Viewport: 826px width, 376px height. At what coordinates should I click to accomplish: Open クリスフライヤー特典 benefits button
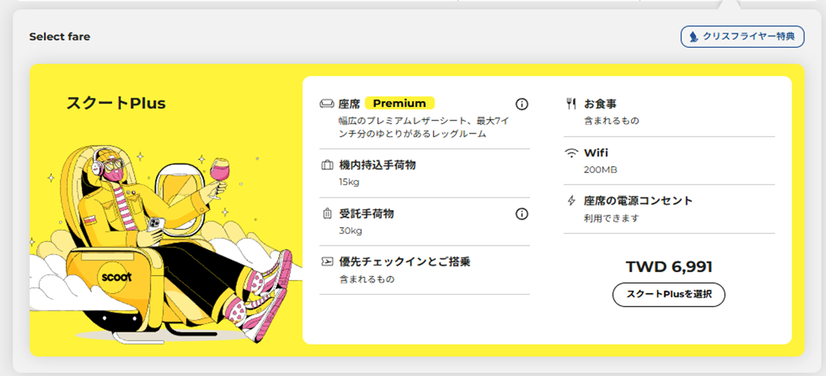pyautogui.click(x=742, y=37)
